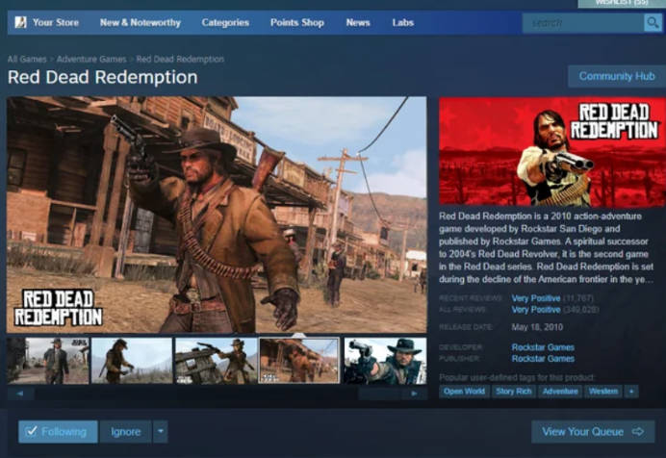Select the Adventure tag
This screenshot has height=458, width=666.
click(560, 392)
